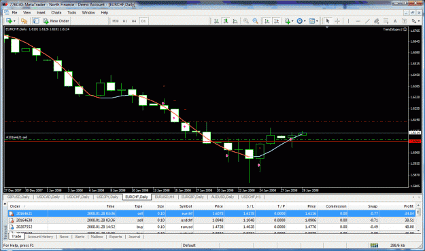This screenshot has height=251, width=425.
Task: Select the crosshair tool
Action: 337,21
